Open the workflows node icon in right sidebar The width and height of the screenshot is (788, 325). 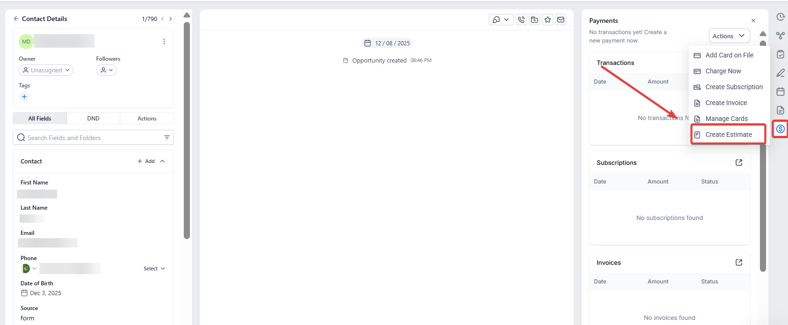coord(781,35)
